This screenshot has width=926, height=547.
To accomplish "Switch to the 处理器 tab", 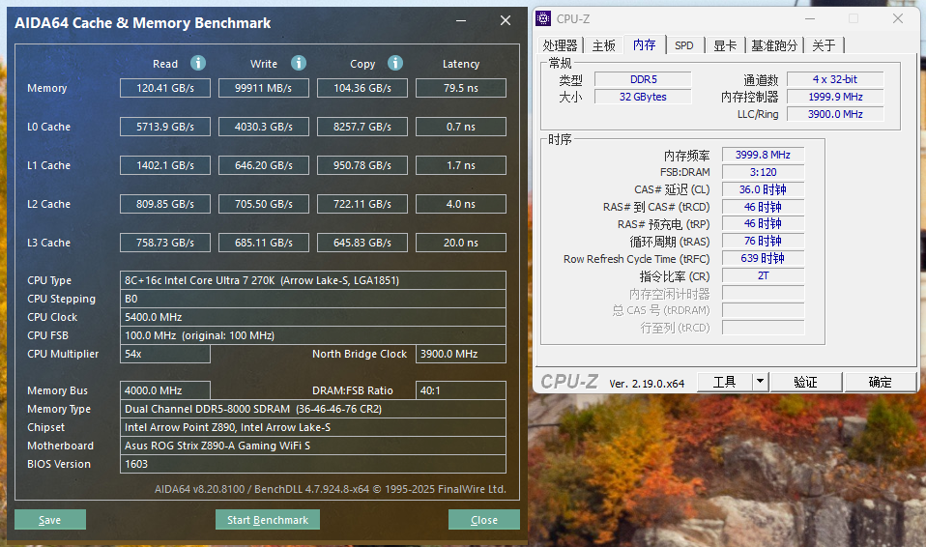I will point(560,45).
